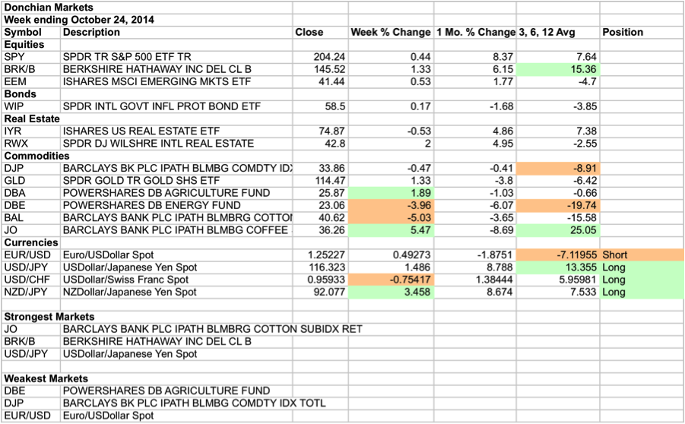Image resolution: width=685 pixels, height=424 pixels.
Task: Click JO one month change -8.69
Action: coord(475,230)
